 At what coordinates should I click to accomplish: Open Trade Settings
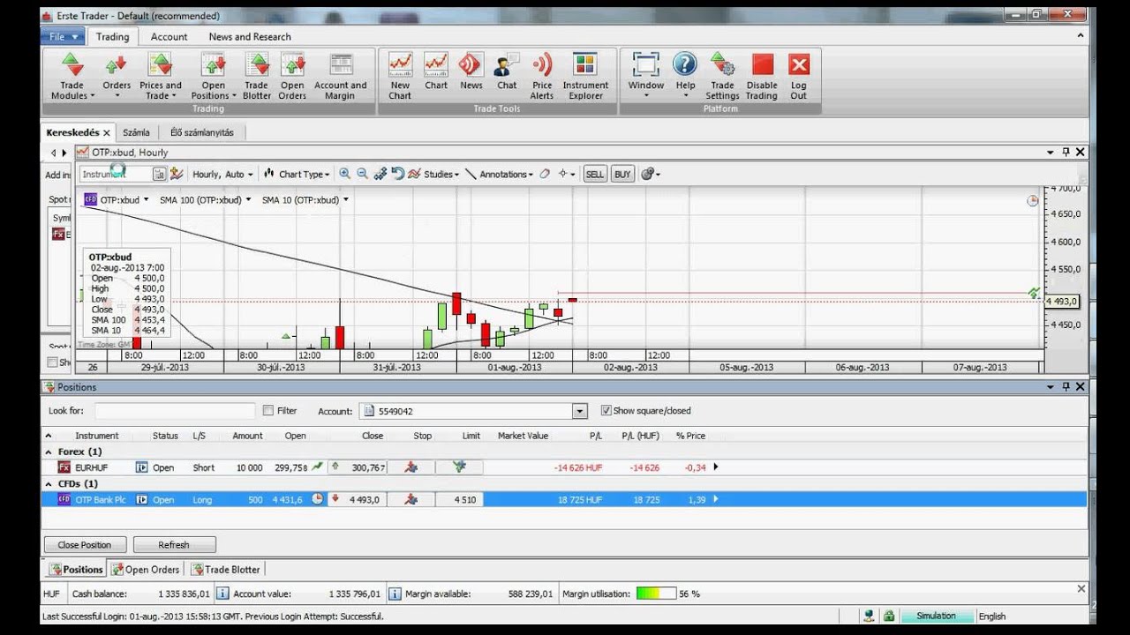722,77
